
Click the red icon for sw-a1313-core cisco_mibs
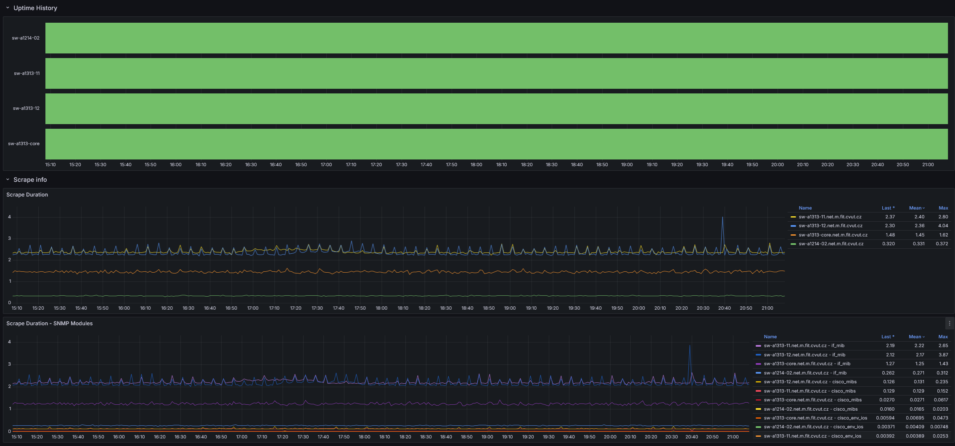click(x=758, y=400)
